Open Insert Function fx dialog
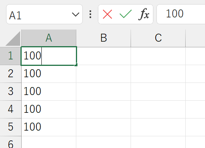Image resolution: width=205 pixels, height=148 pixels. pos(143,14)
